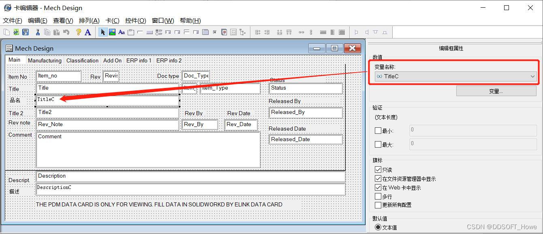The width and height of the screenshot is (543, 234).
Task: Select the Doc_Type field on the card
Action: (196, 76)
